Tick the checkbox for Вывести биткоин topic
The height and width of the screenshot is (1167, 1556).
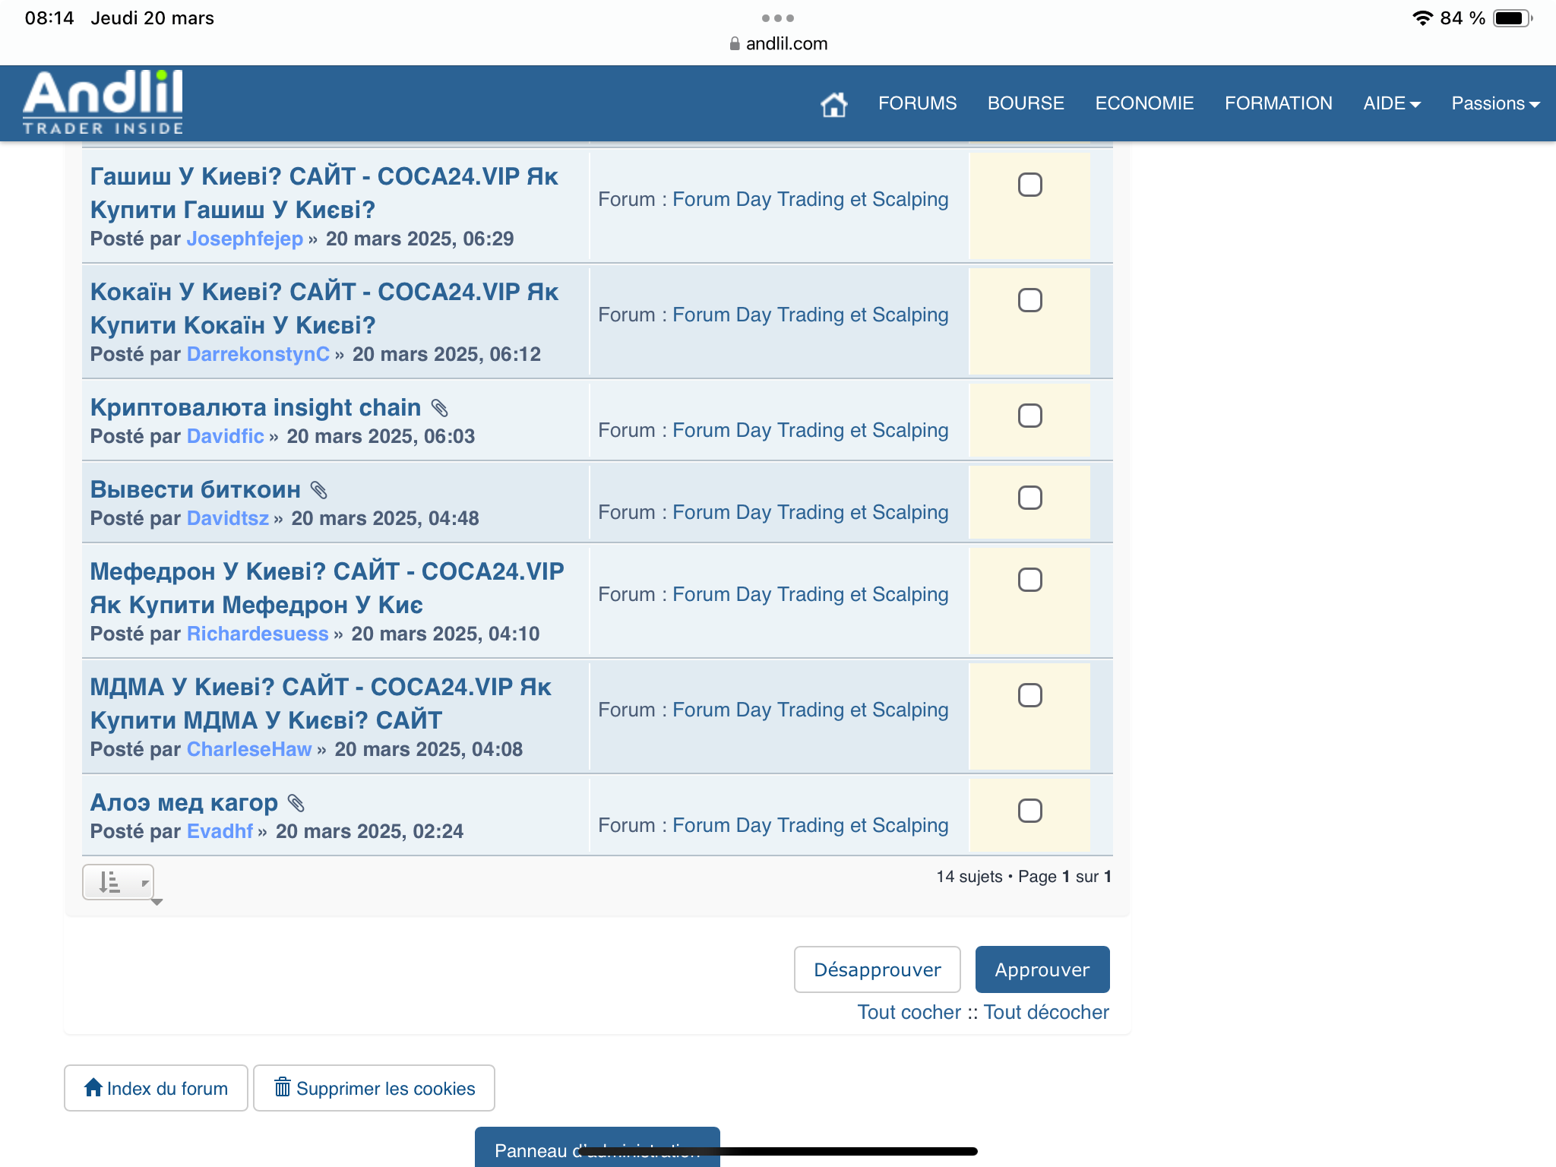pyautogui.click(x=1029, y=498)
